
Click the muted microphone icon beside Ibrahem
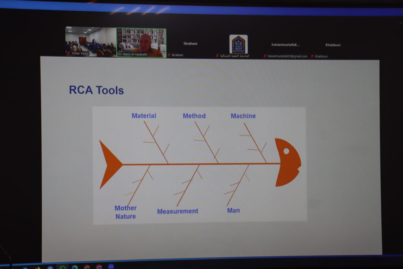[x=169, y=55]
